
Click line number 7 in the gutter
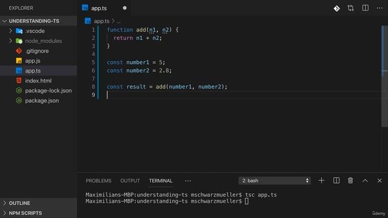point(93,79)
